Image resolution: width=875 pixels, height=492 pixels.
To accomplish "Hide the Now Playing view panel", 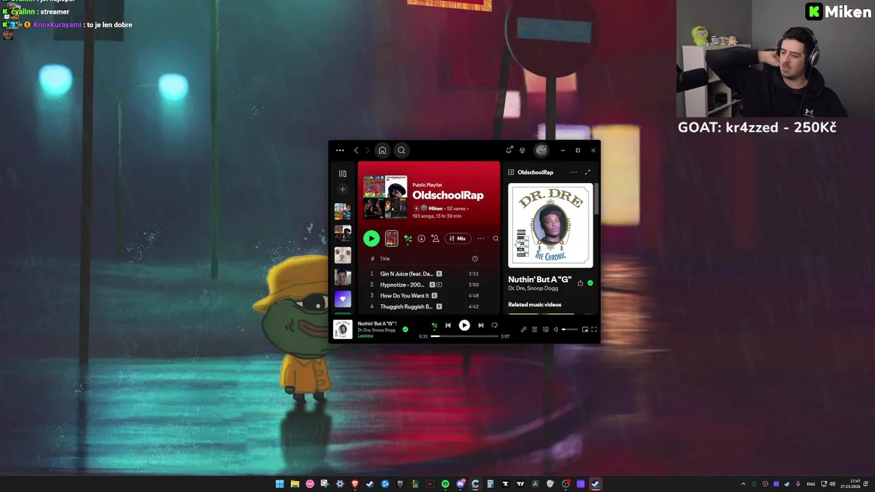I will click(511, 172).
